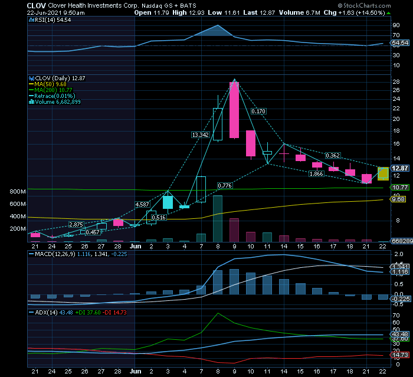Click the Volume 6,682,899 legend entry
Viewport: 413px width, 377px height.
(x=58, y=102)
